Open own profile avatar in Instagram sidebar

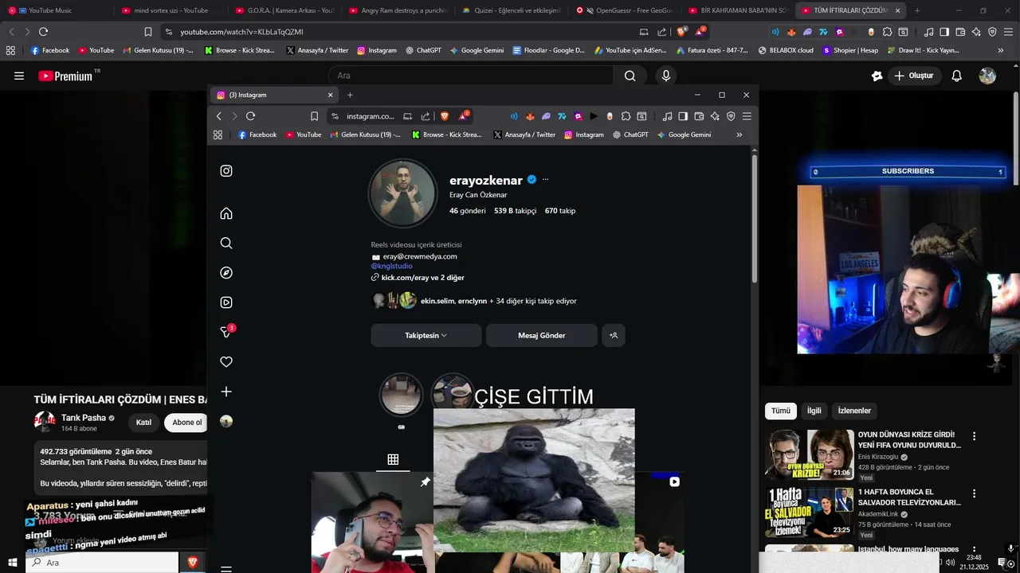coord(226,421)
